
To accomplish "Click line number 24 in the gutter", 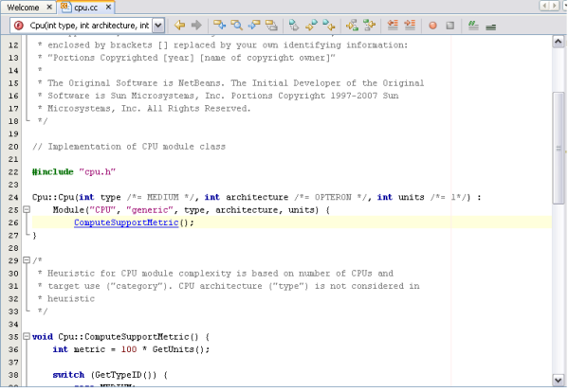I will [x=13, y=198].
